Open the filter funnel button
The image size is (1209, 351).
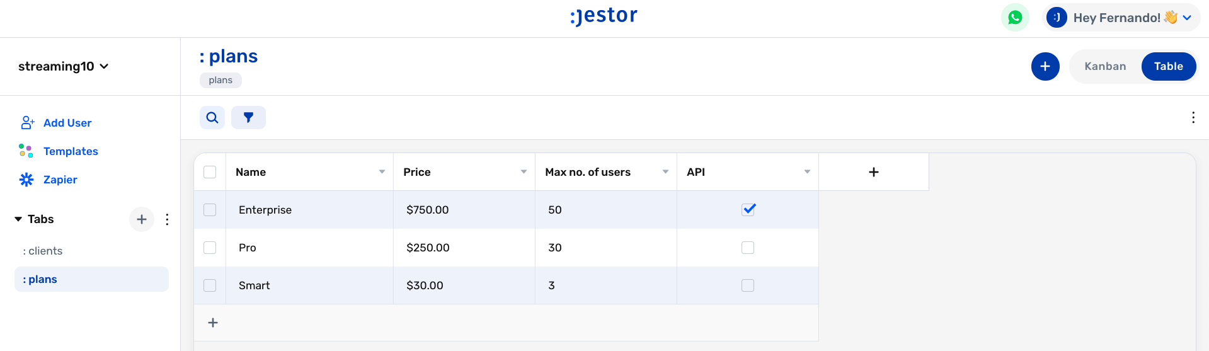[248, 117]
